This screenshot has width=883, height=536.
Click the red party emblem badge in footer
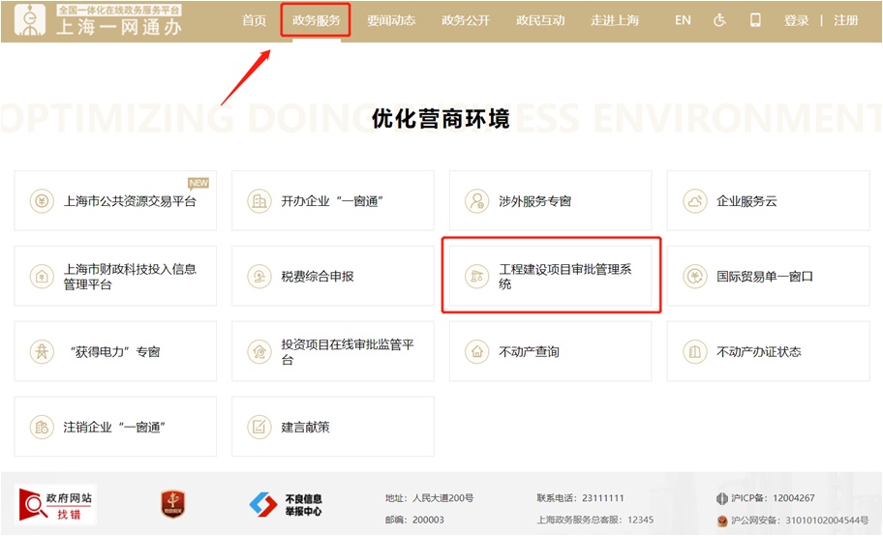[173, 504]
